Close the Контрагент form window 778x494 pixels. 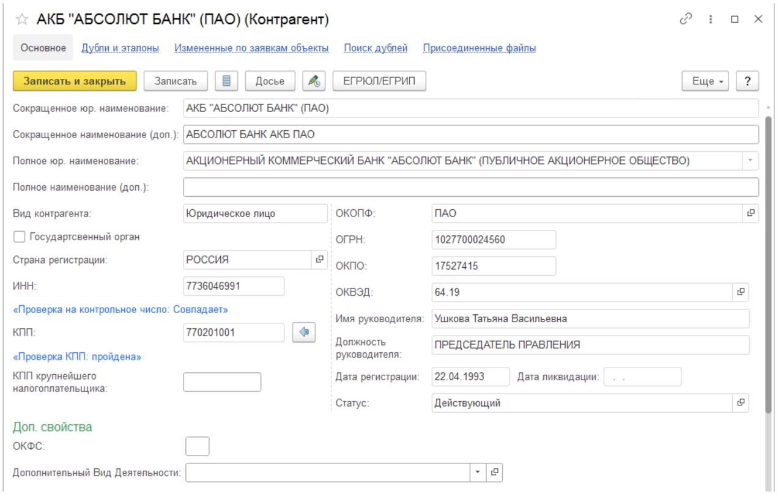[758, 20]
